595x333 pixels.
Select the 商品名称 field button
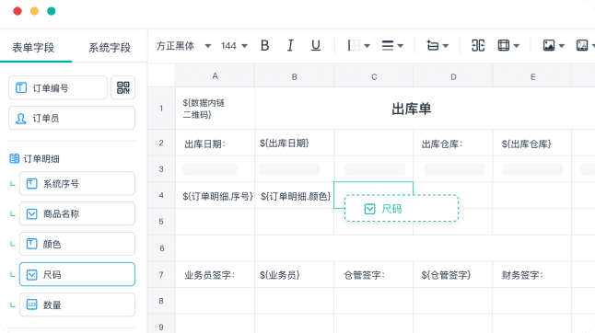point(77,213)
